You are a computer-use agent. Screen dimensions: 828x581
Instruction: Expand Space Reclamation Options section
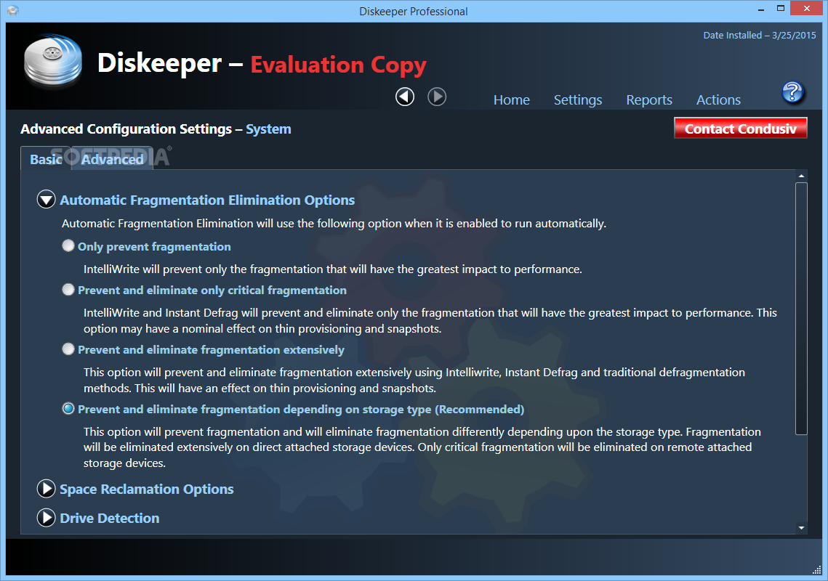click(x=47, y=489)
